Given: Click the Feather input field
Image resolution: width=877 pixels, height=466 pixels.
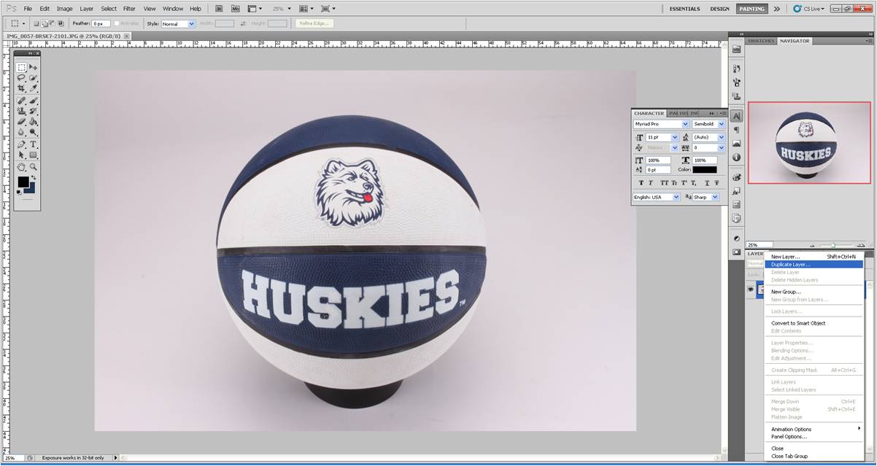Looking at the screenshot, I should 101,23.
